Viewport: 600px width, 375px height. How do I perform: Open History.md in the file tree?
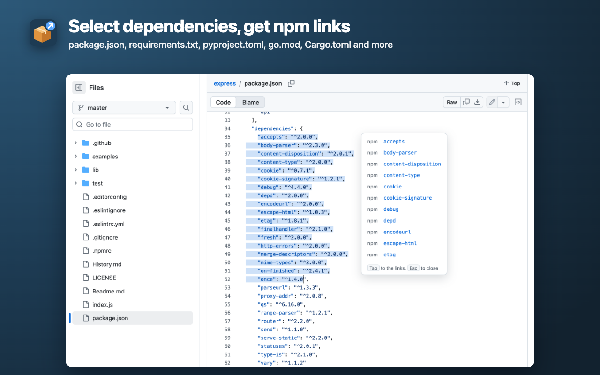[107, 264]
